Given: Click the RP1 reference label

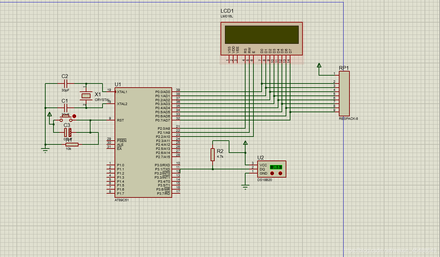Looking at the screenshot, I should [344, 68].
